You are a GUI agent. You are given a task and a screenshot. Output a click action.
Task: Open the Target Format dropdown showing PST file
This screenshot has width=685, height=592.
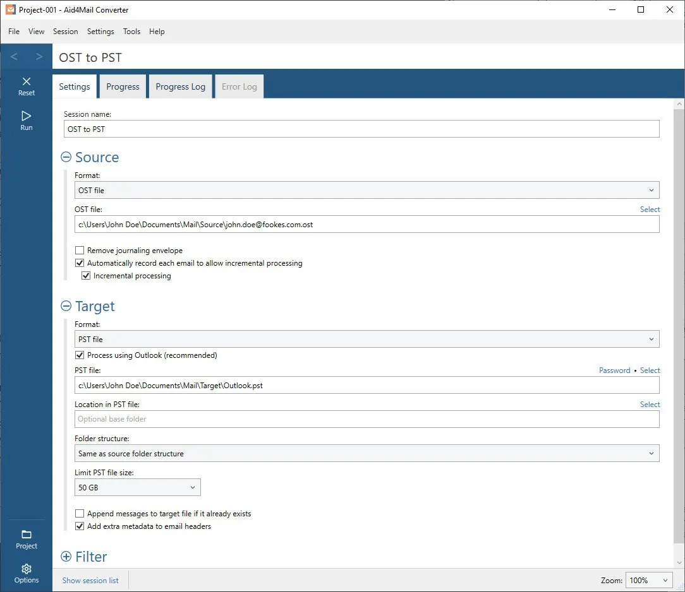pos(367,339)
